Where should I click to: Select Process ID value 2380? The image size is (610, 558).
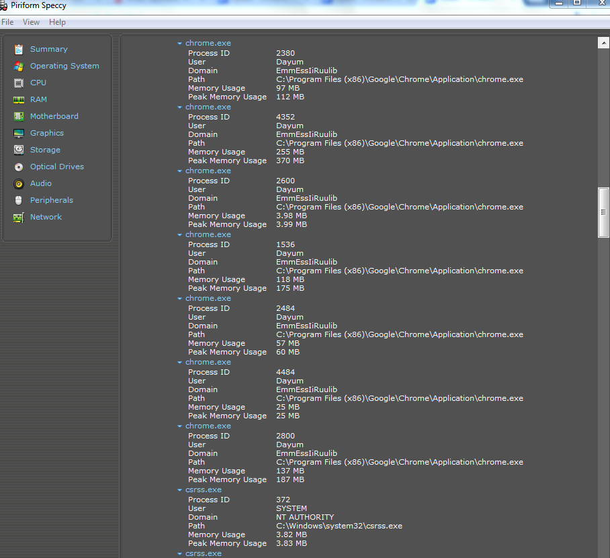[x=286, y=53]
